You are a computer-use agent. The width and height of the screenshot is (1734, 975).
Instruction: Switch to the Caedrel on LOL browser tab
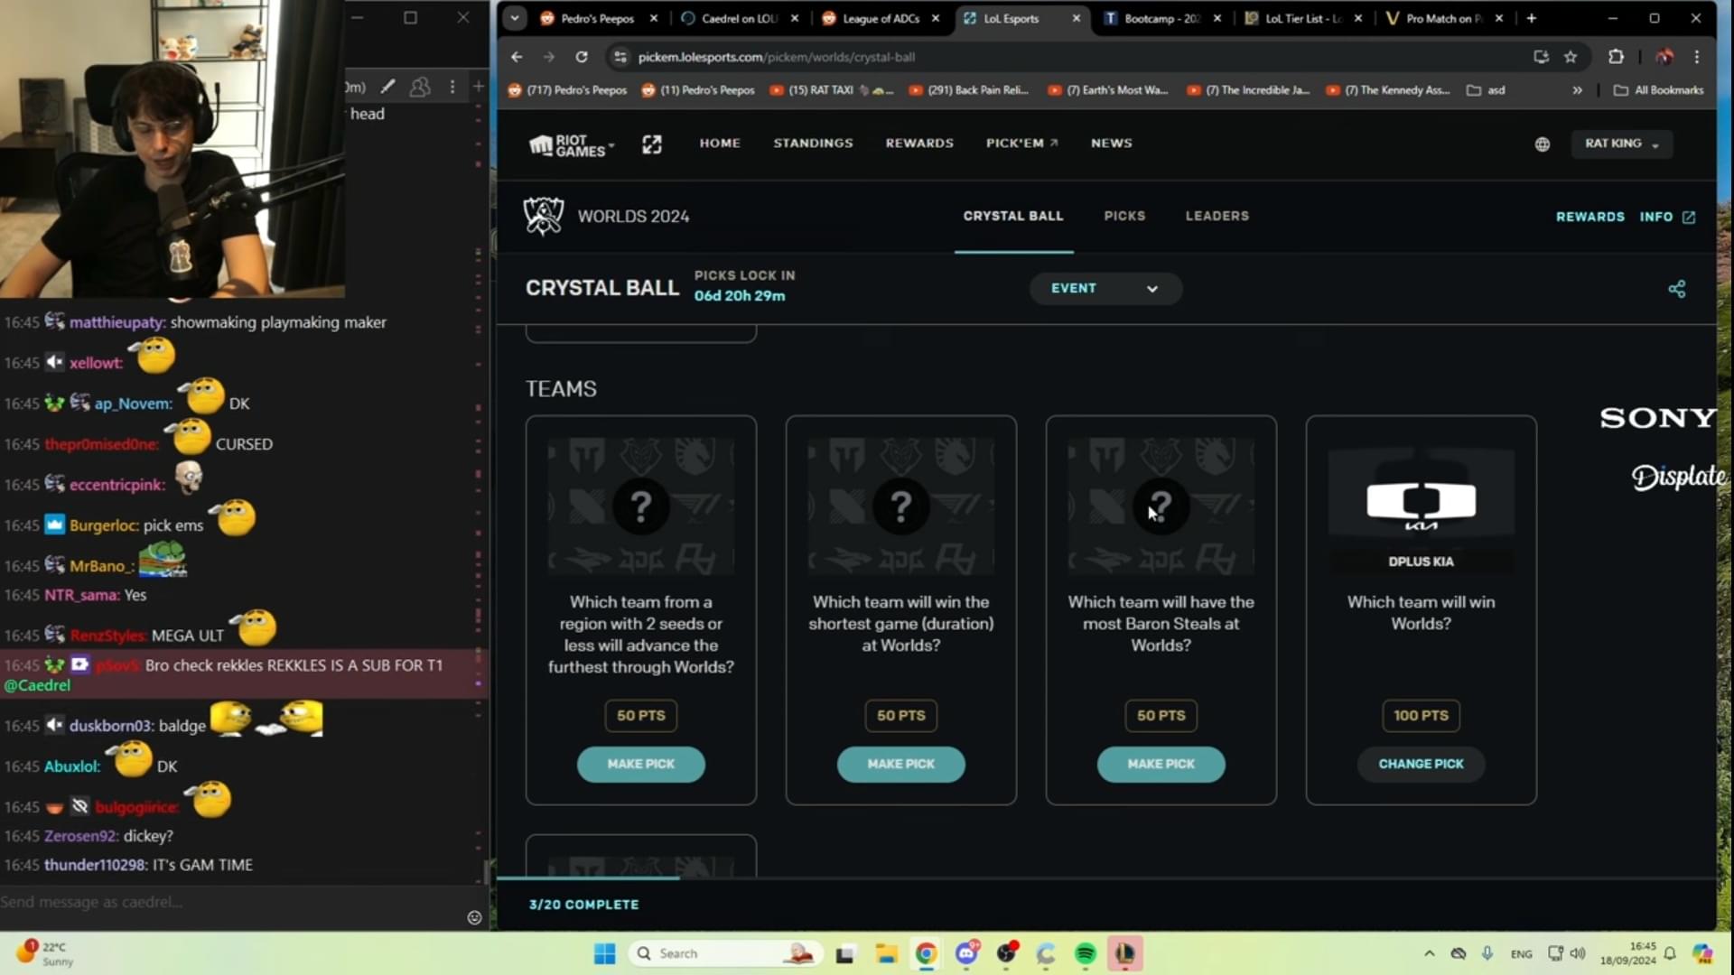(x=740, y=18)
